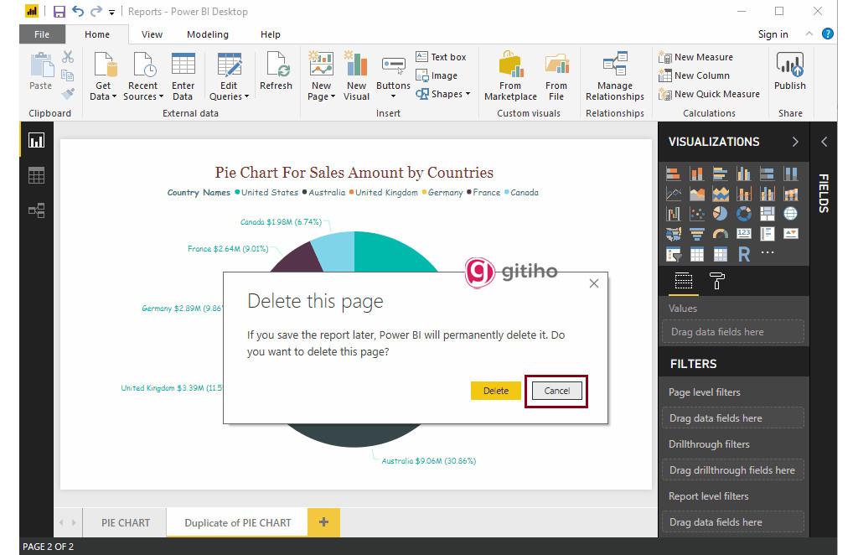Select the Waterfall chart visualization
Image resolution: width=858 pixels, height=555 pixels.
[x=673, y=214]
